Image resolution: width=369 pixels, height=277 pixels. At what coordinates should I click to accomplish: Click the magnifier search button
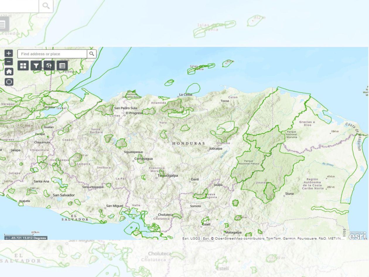pos(92,54)
